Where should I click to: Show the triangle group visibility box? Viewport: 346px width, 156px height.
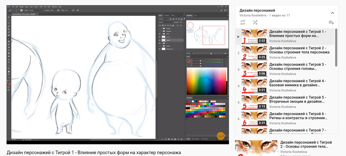159,29
